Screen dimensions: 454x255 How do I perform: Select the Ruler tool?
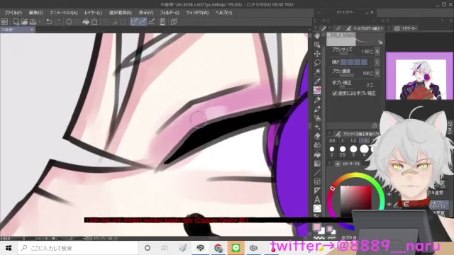point(317,191)
